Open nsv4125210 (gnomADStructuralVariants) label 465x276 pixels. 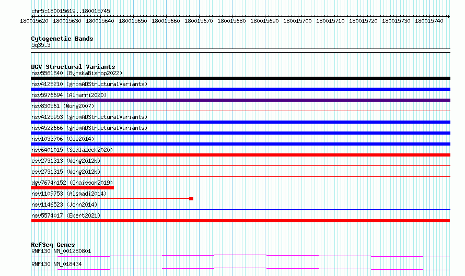point(89,84)
